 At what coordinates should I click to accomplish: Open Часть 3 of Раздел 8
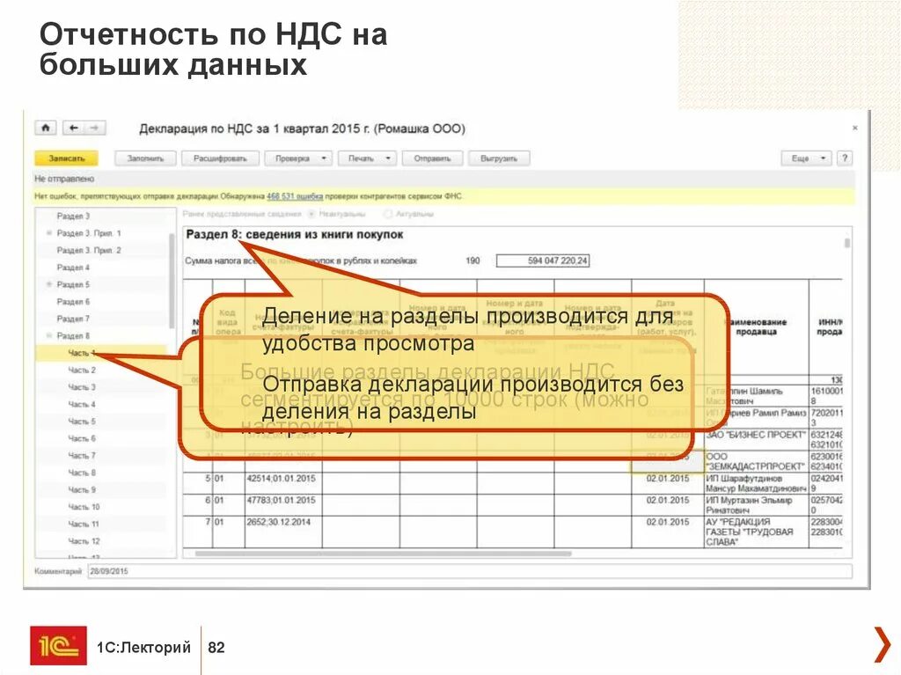(x=82, y=387)
